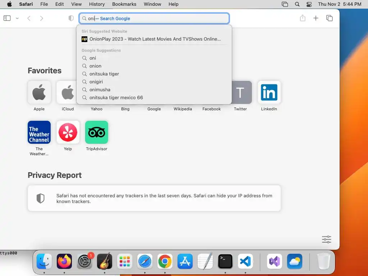
Task: Open the TripAdvisor favorite
Action: [96, 132]
